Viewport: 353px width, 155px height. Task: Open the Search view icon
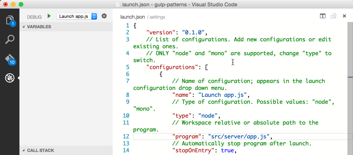click(x=10, y=39)
